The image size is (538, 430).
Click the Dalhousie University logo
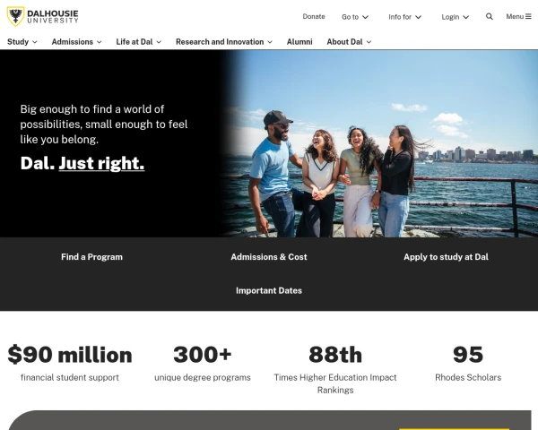pos(42,16)
